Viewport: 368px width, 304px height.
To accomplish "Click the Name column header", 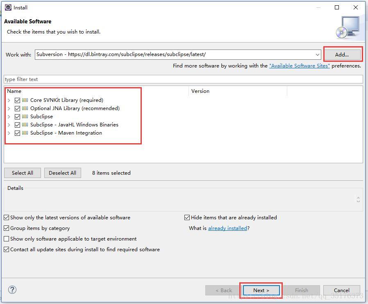I will click(x=96, y=91).
